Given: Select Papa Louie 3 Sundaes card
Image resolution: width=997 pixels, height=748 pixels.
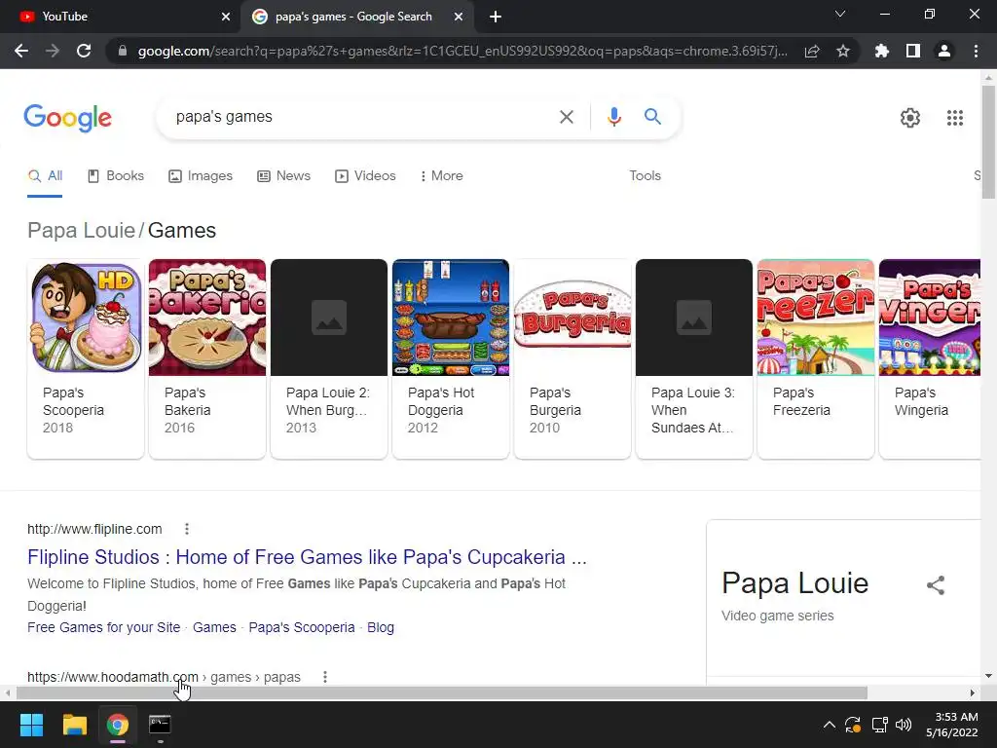Looking at the screenshot, I should pos(693,358).
